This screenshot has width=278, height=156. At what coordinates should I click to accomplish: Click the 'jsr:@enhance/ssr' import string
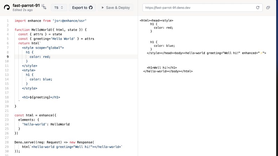(69, 21)
